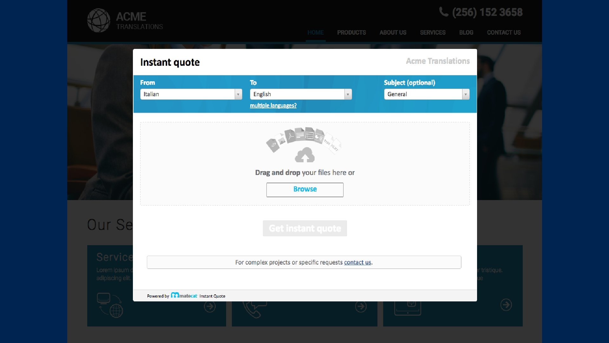
Task: Open the Contact Us navigation item
Action: [503, 32]
